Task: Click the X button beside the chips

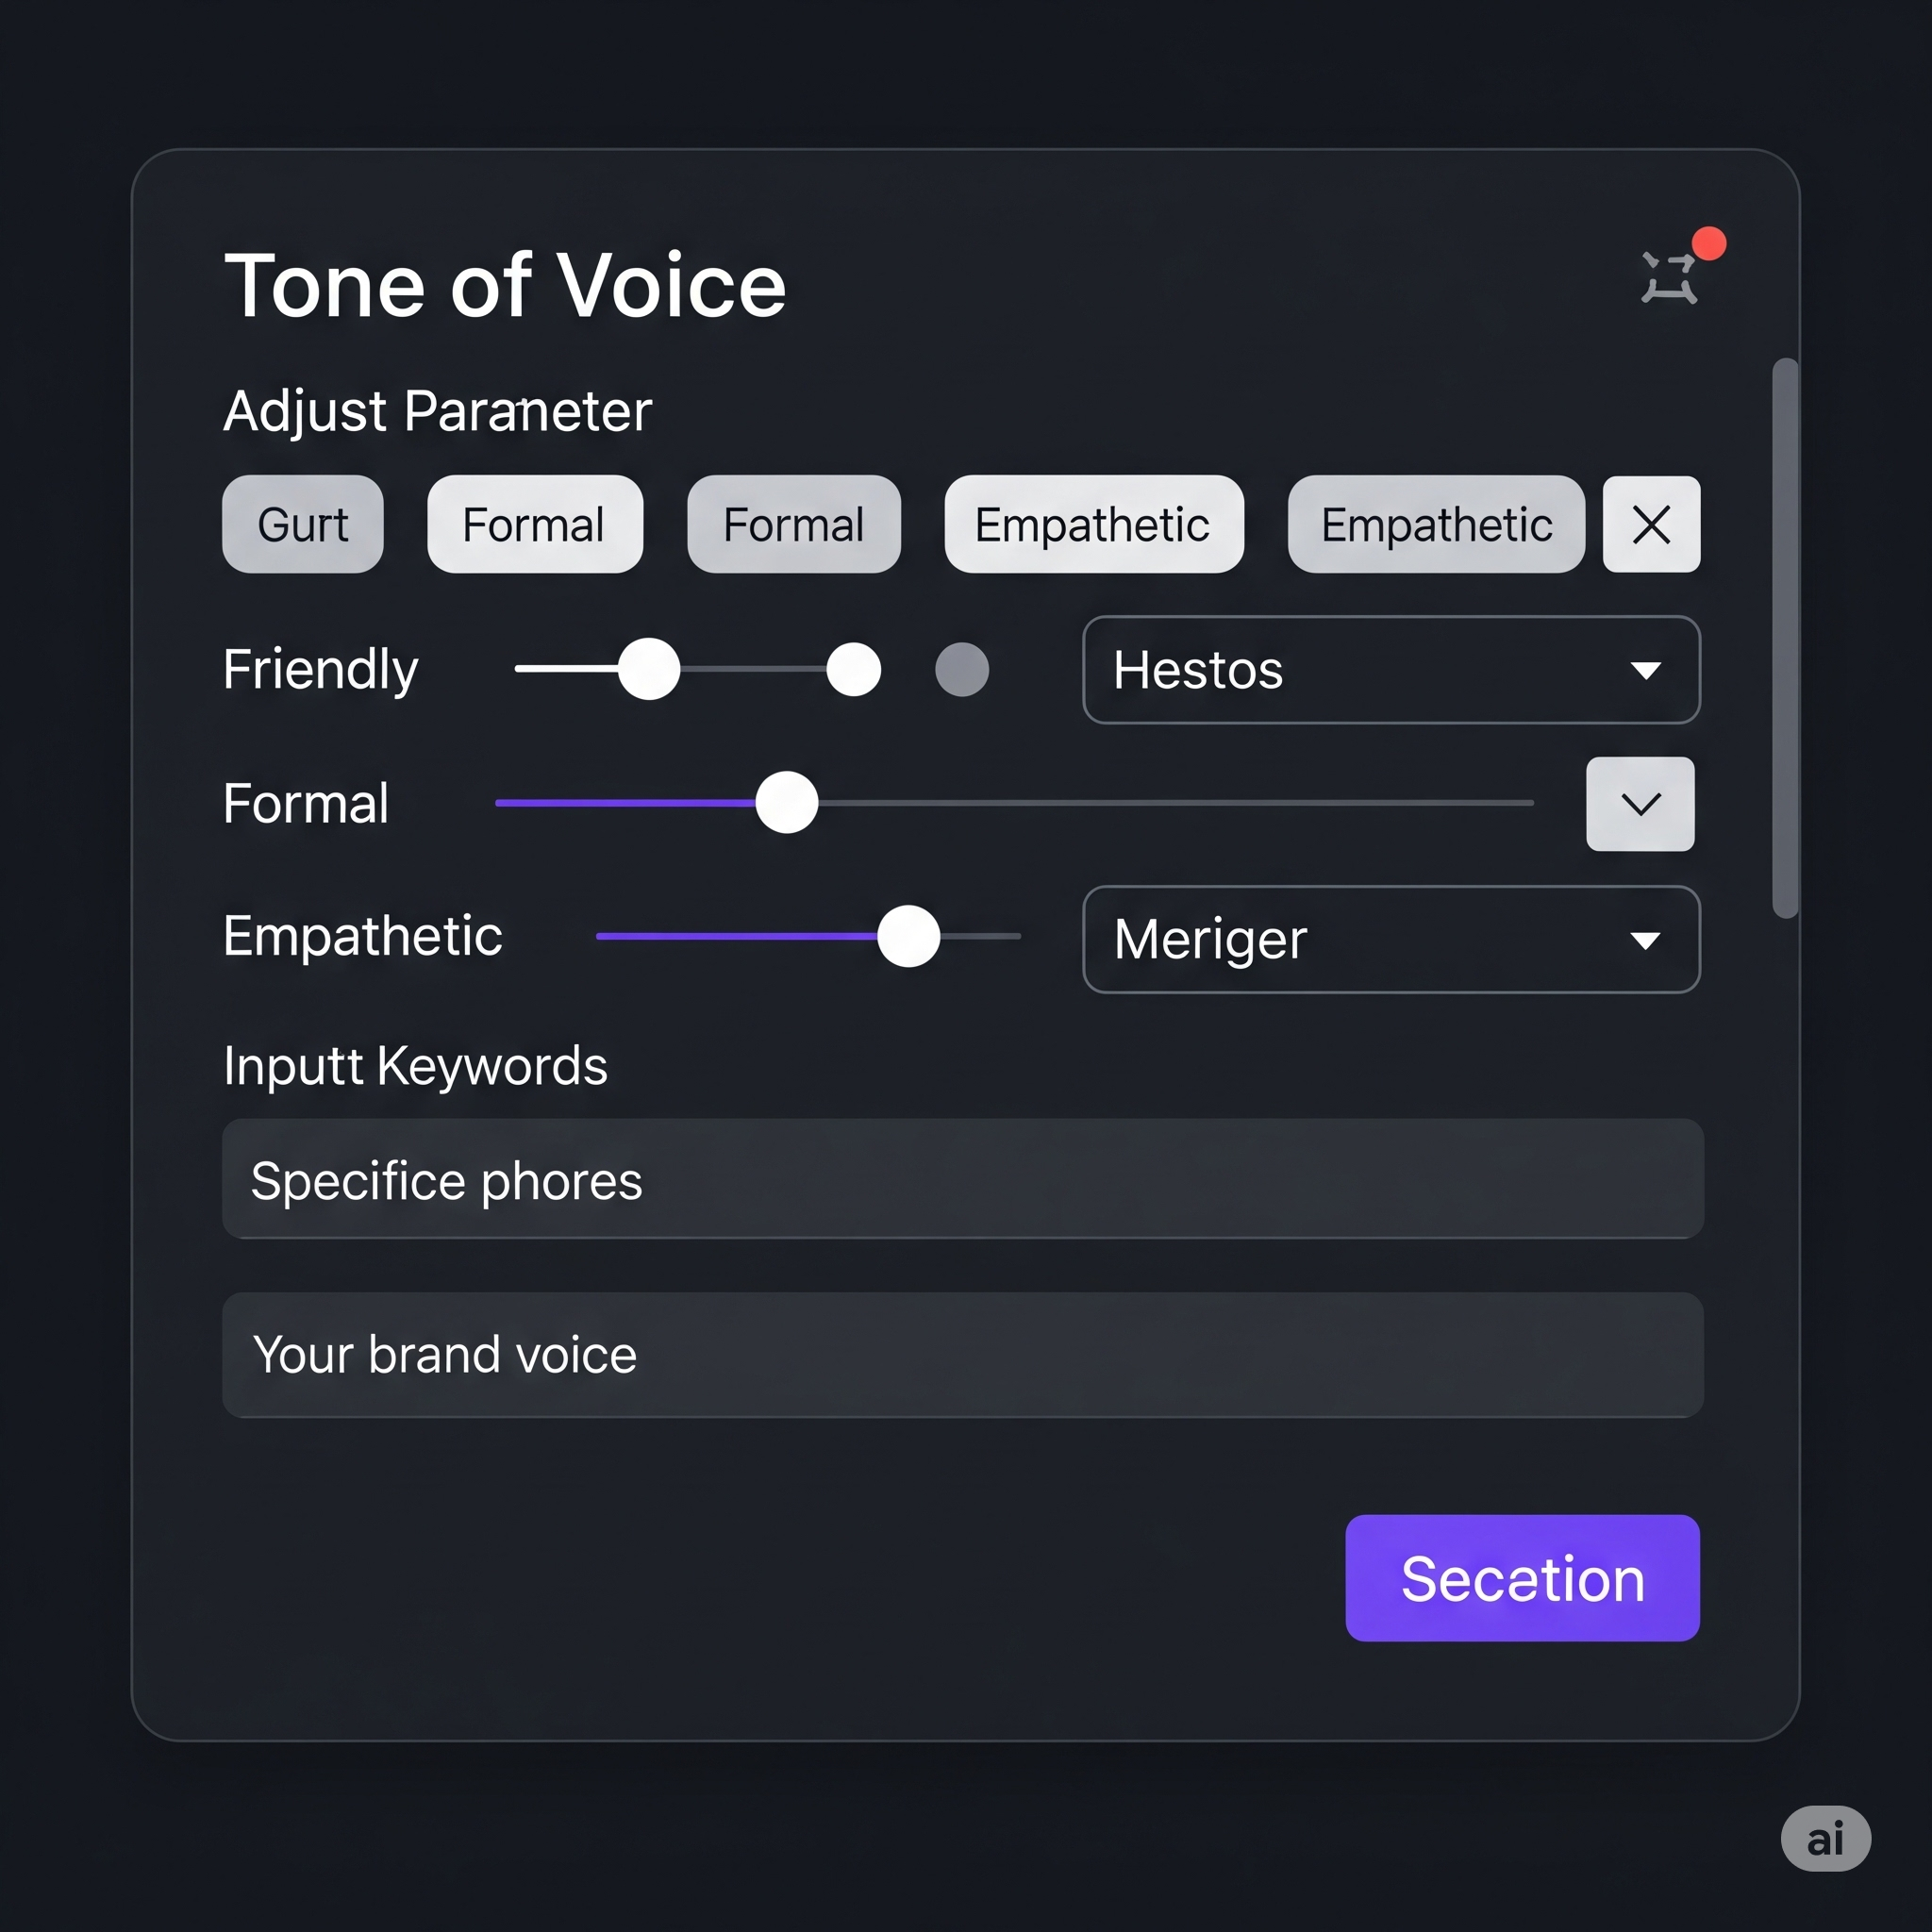Action: pyautogui.click(x=1651, y=524)
